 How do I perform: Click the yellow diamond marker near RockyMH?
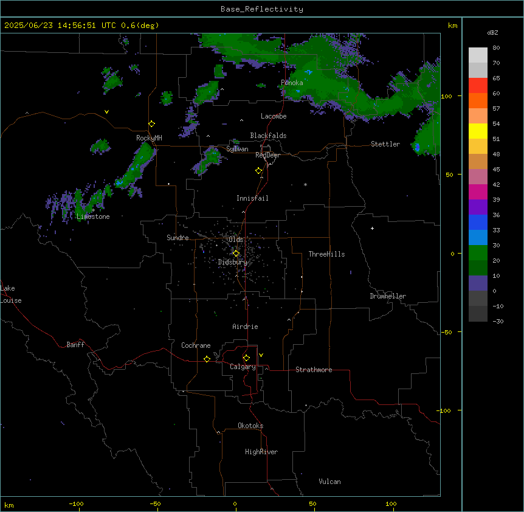(152, 124)
